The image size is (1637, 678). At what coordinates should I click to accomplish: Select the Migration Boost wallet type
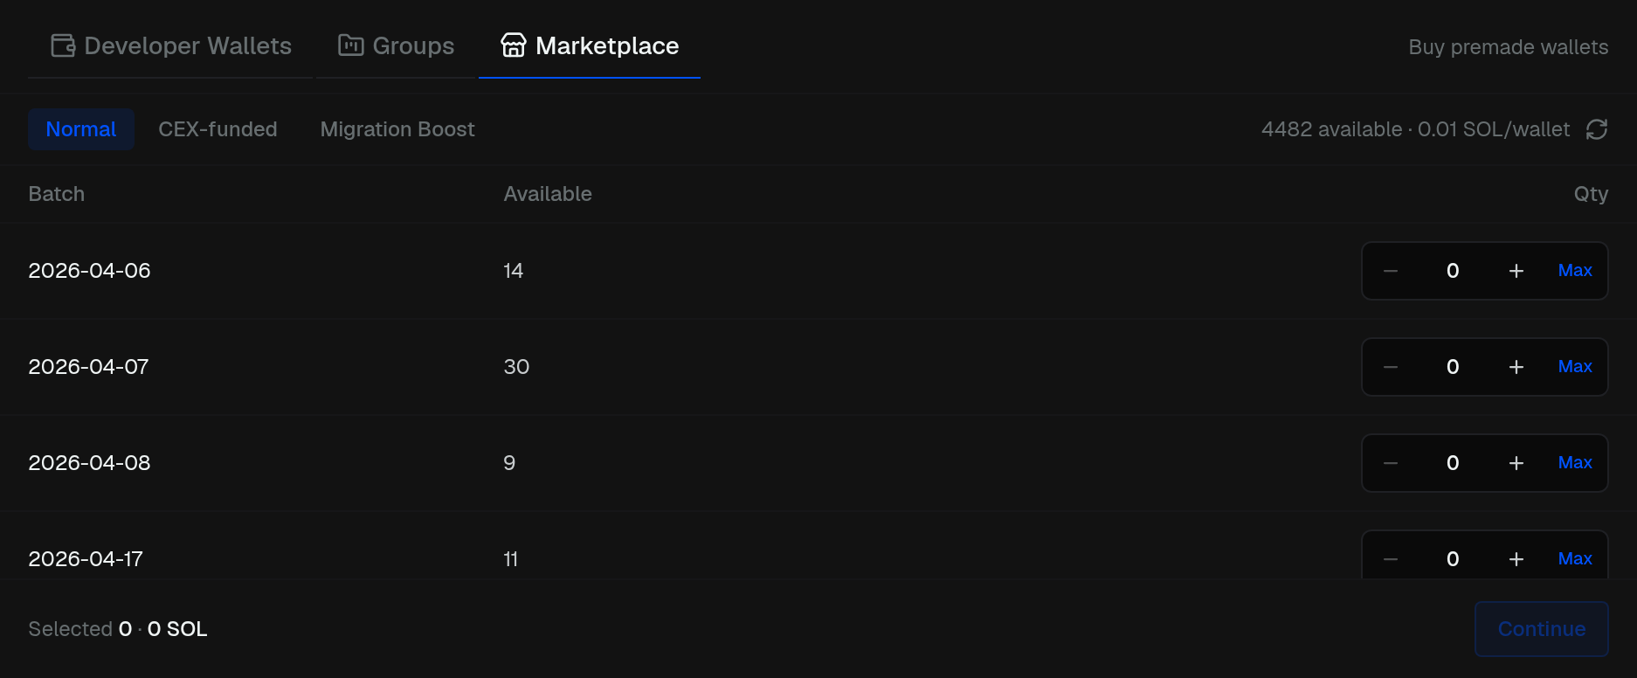coord(397,129)
